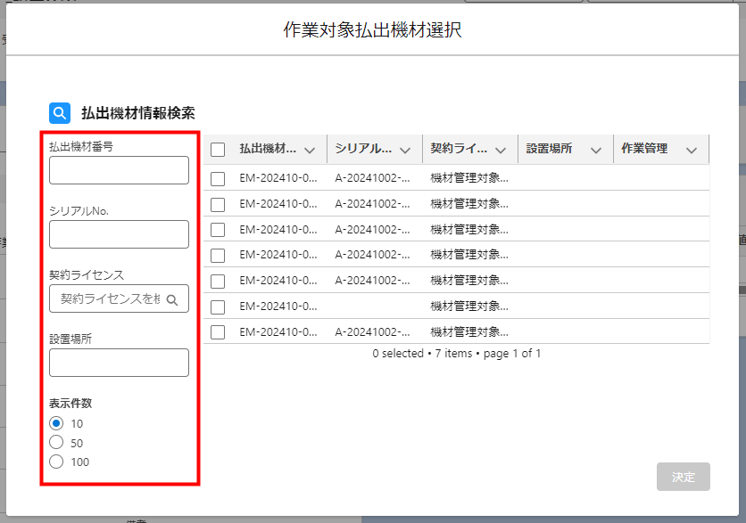Click the シリアルNo. input field
This screenshot has width=746, height=523.
(x=119, y=234)
